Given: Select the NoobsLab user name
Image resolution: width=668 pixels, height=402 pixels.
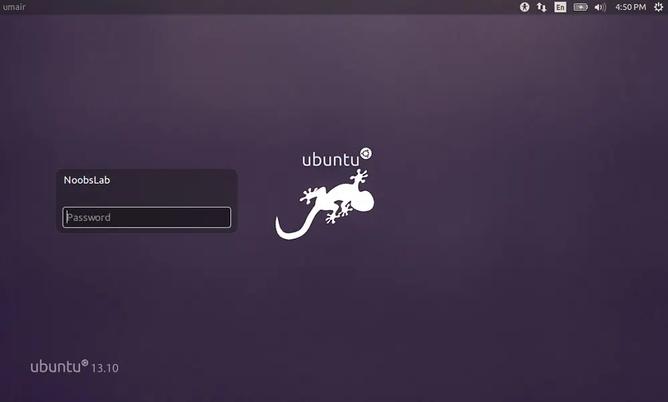Looking at the screenshot, I should pos(87,180).
